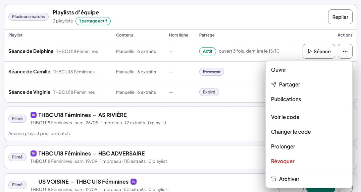
Task: Click 'Manuelle · 6 extraits' on Delphine's row
Action: point(136,52)
